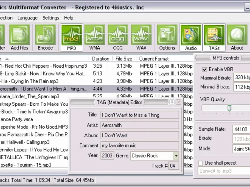Click the Add files toolbar icon
The height and width of the screenshot is (187, 250).
tap(19, 37)
